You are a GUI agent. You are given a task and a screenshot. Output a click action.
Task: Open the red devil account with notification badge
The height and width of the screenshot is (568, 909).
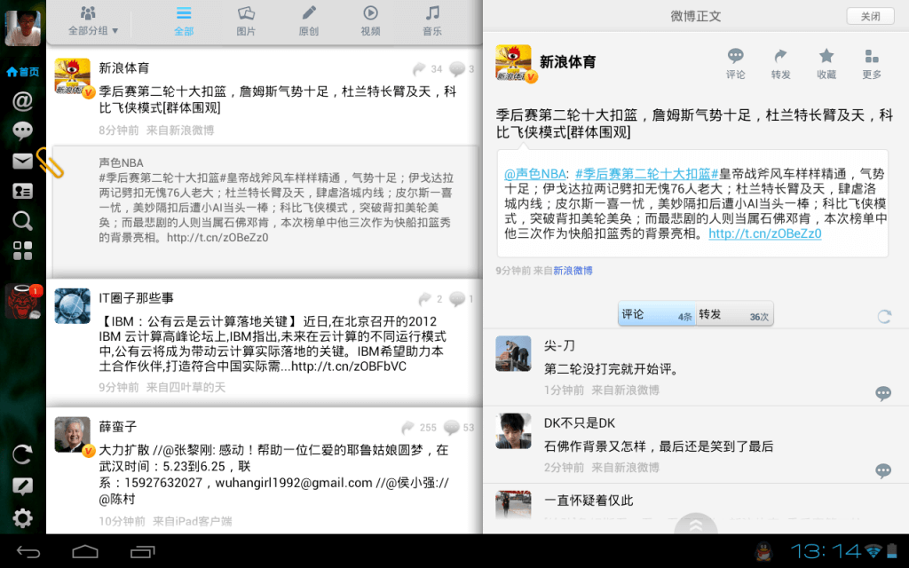coord(22,302)
